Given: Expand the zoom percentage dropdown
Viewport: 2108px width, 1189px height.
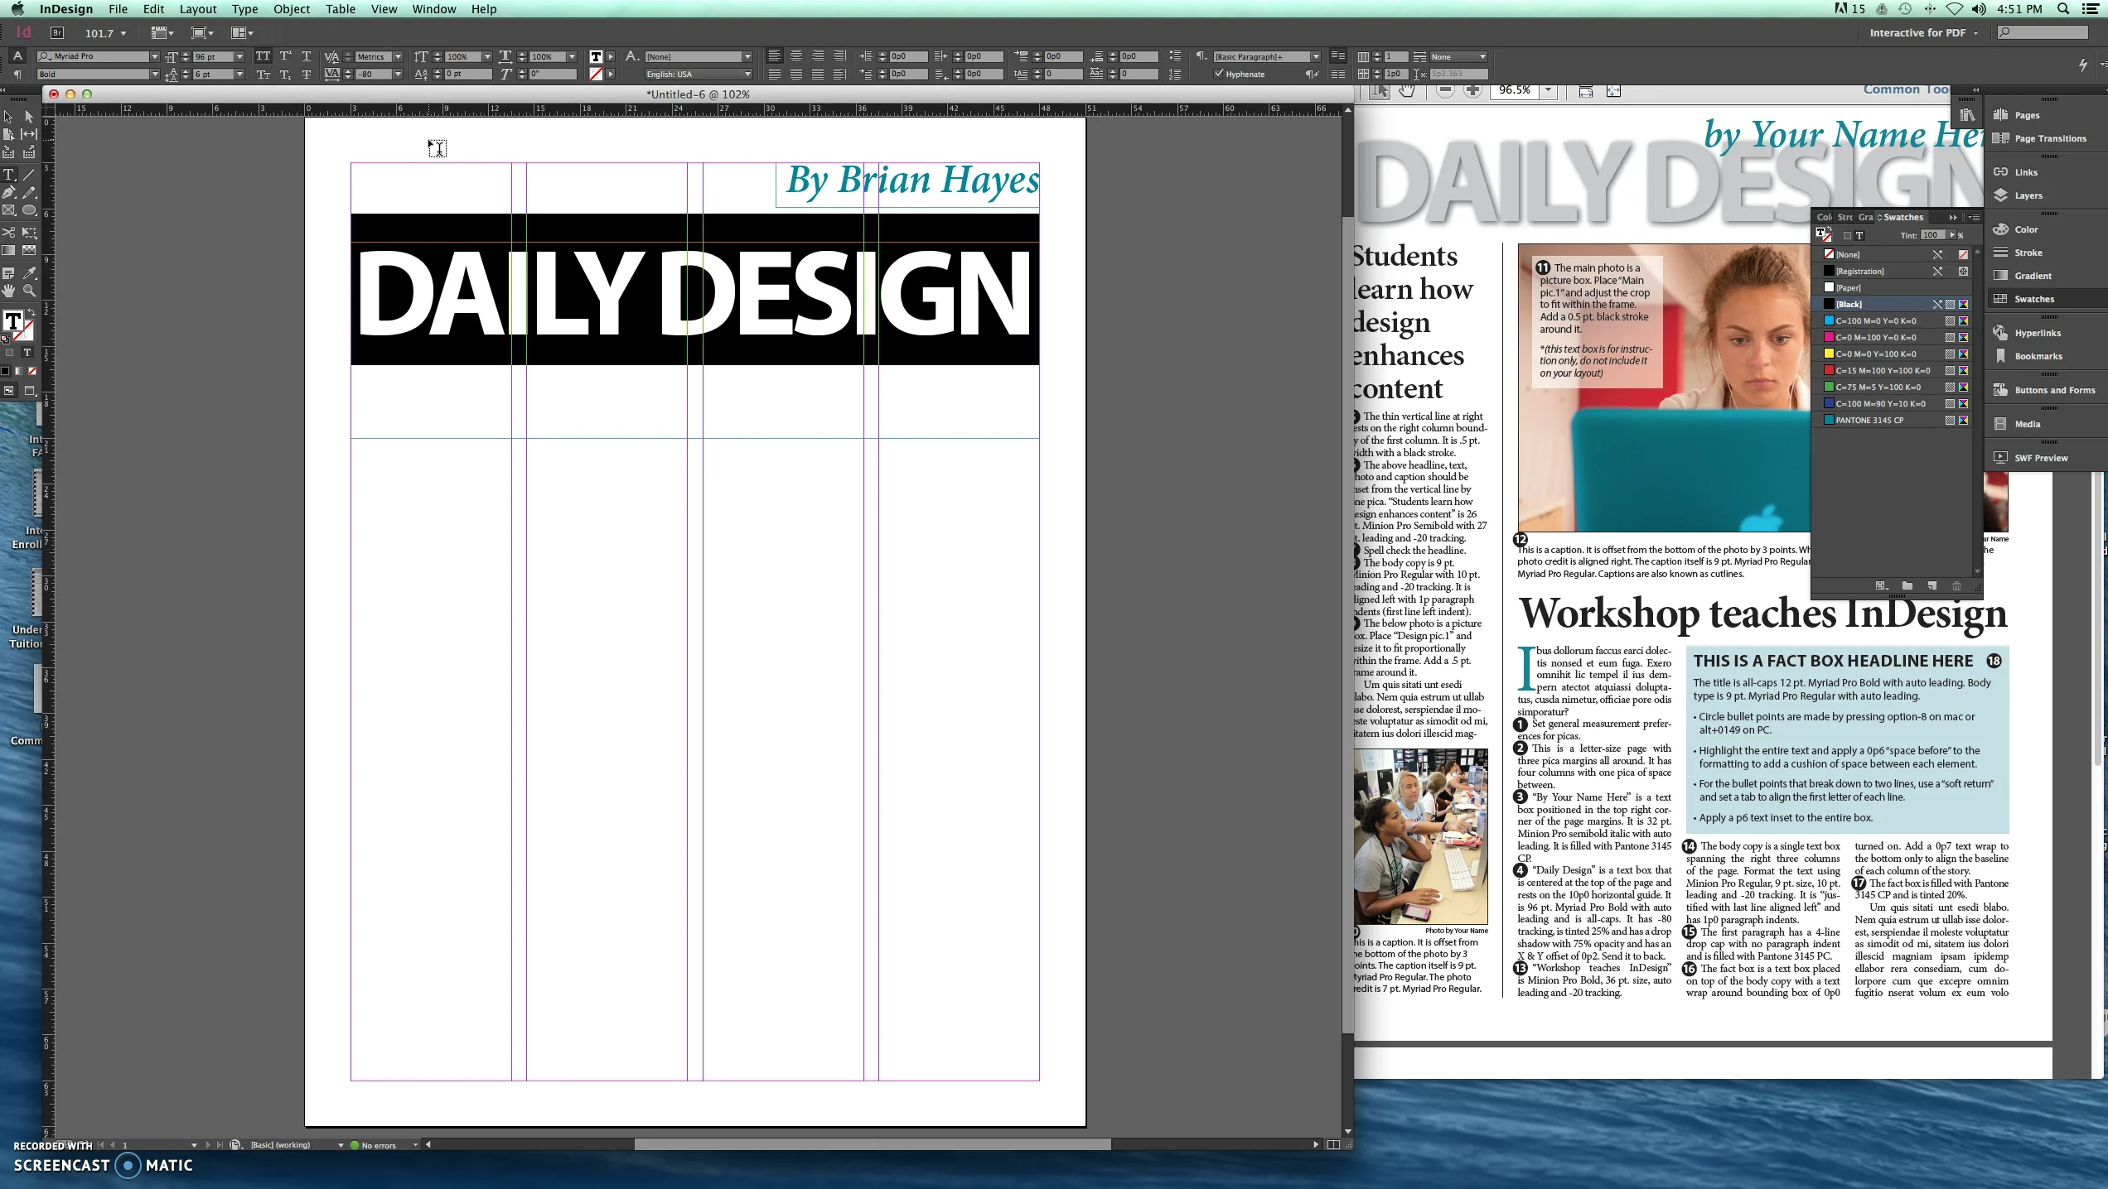Looking at the screenshot, I should point(1548,91).
